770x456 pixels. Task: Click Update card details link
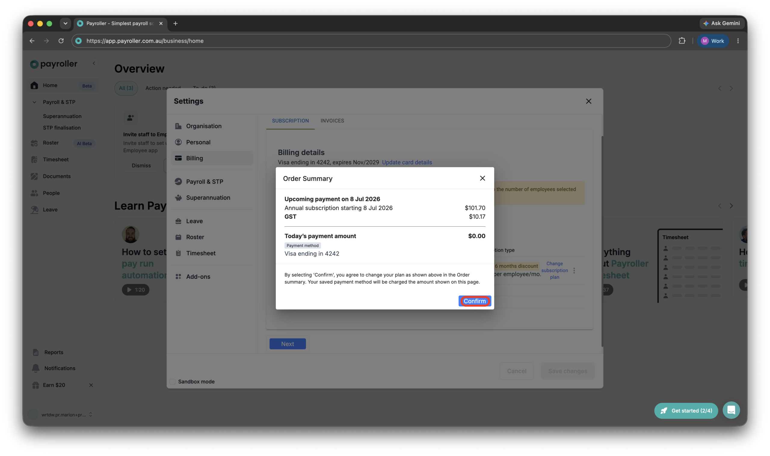pos(407,162)
